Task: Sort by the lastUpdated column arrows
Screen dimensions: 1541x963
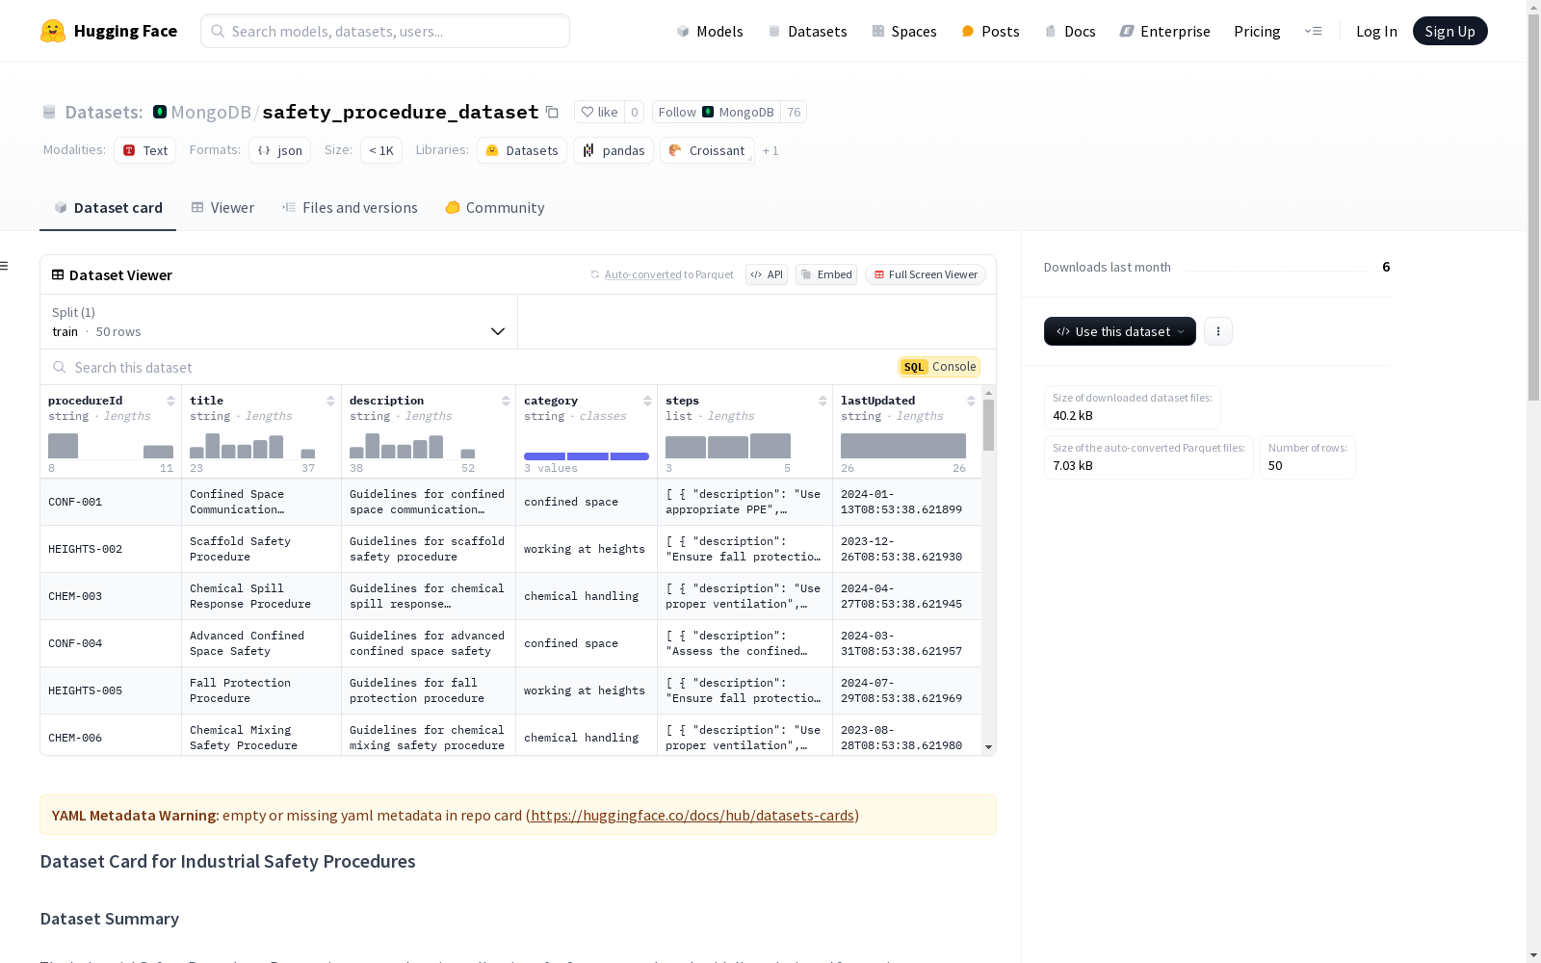Action: pyautogui.click(x=971, y=401)
